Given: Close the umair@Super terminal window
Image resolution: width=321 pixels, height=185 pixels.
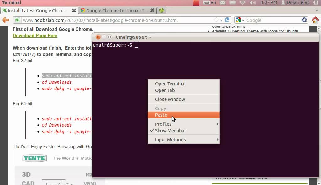Looking at the screenshot, I should (x=98, y=37).
